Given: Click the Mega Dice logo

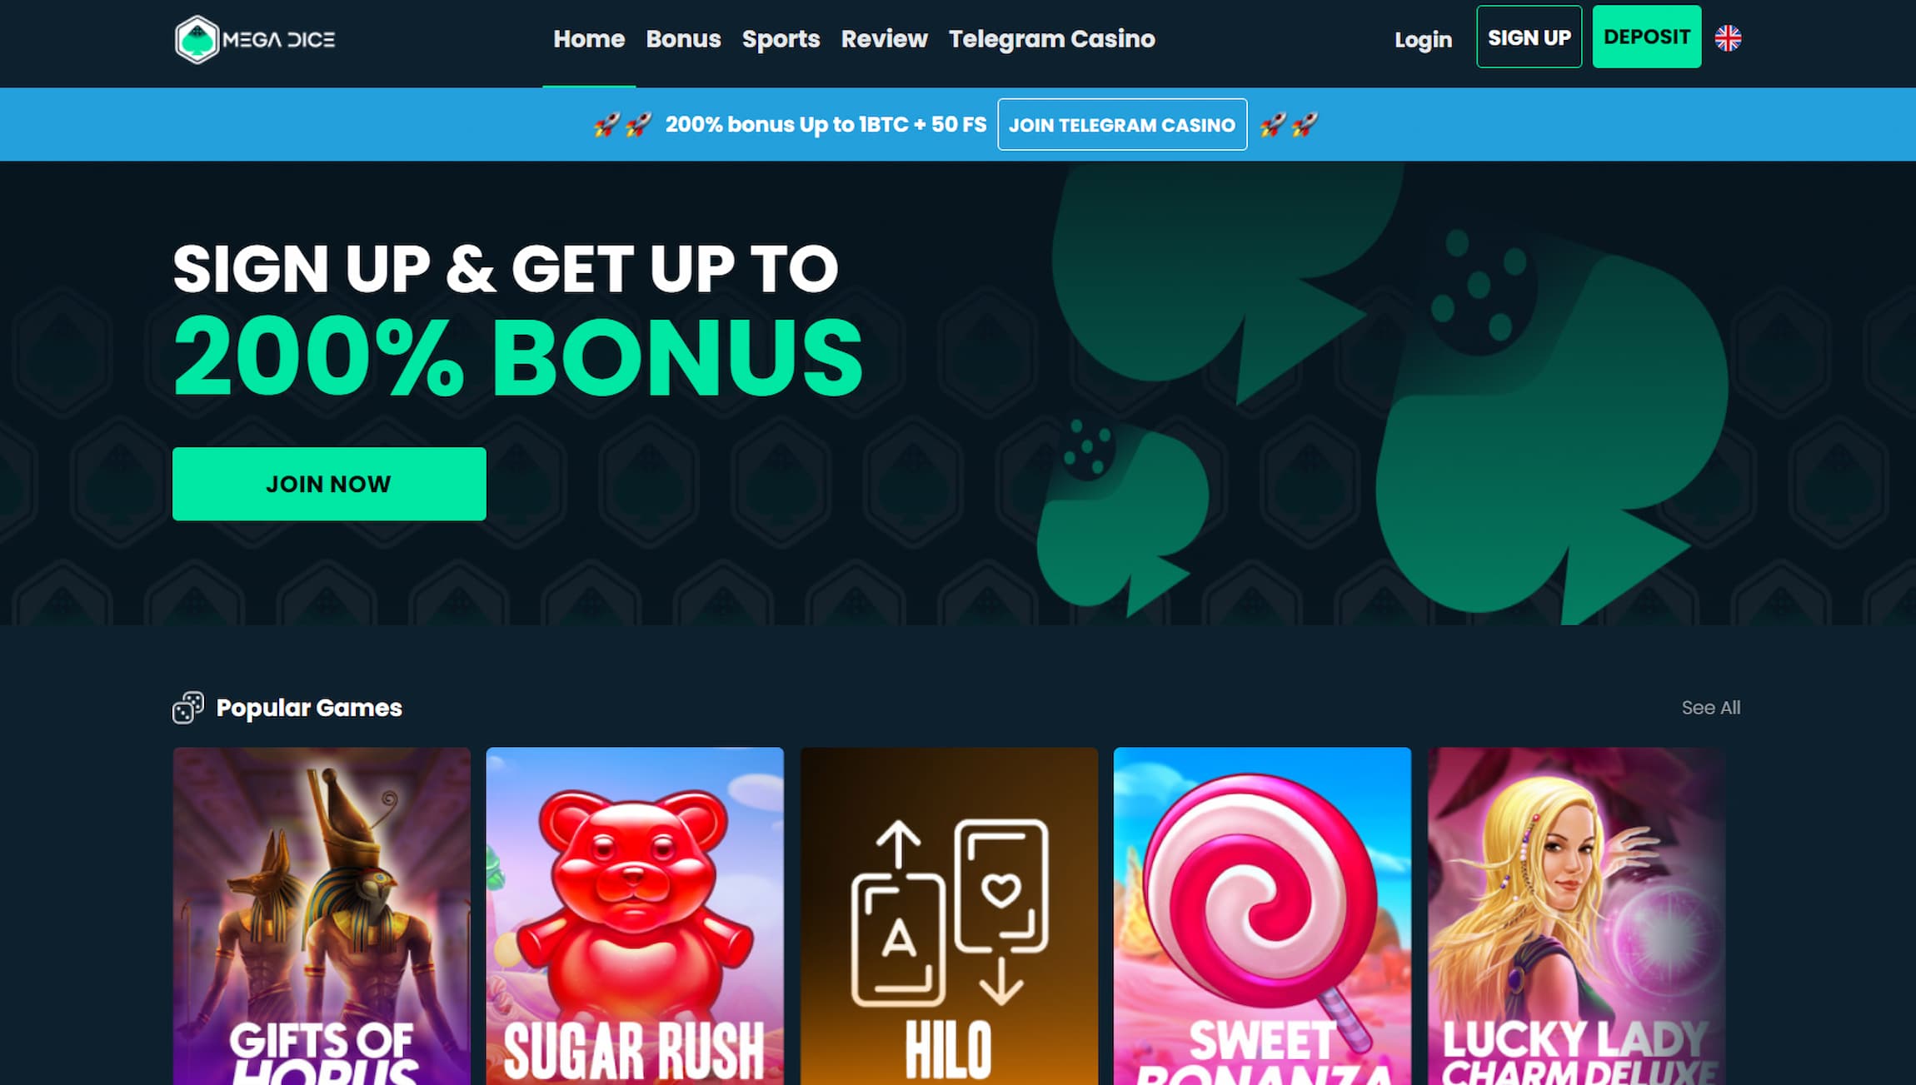Looking at the screenshot, I should point(255,39).
